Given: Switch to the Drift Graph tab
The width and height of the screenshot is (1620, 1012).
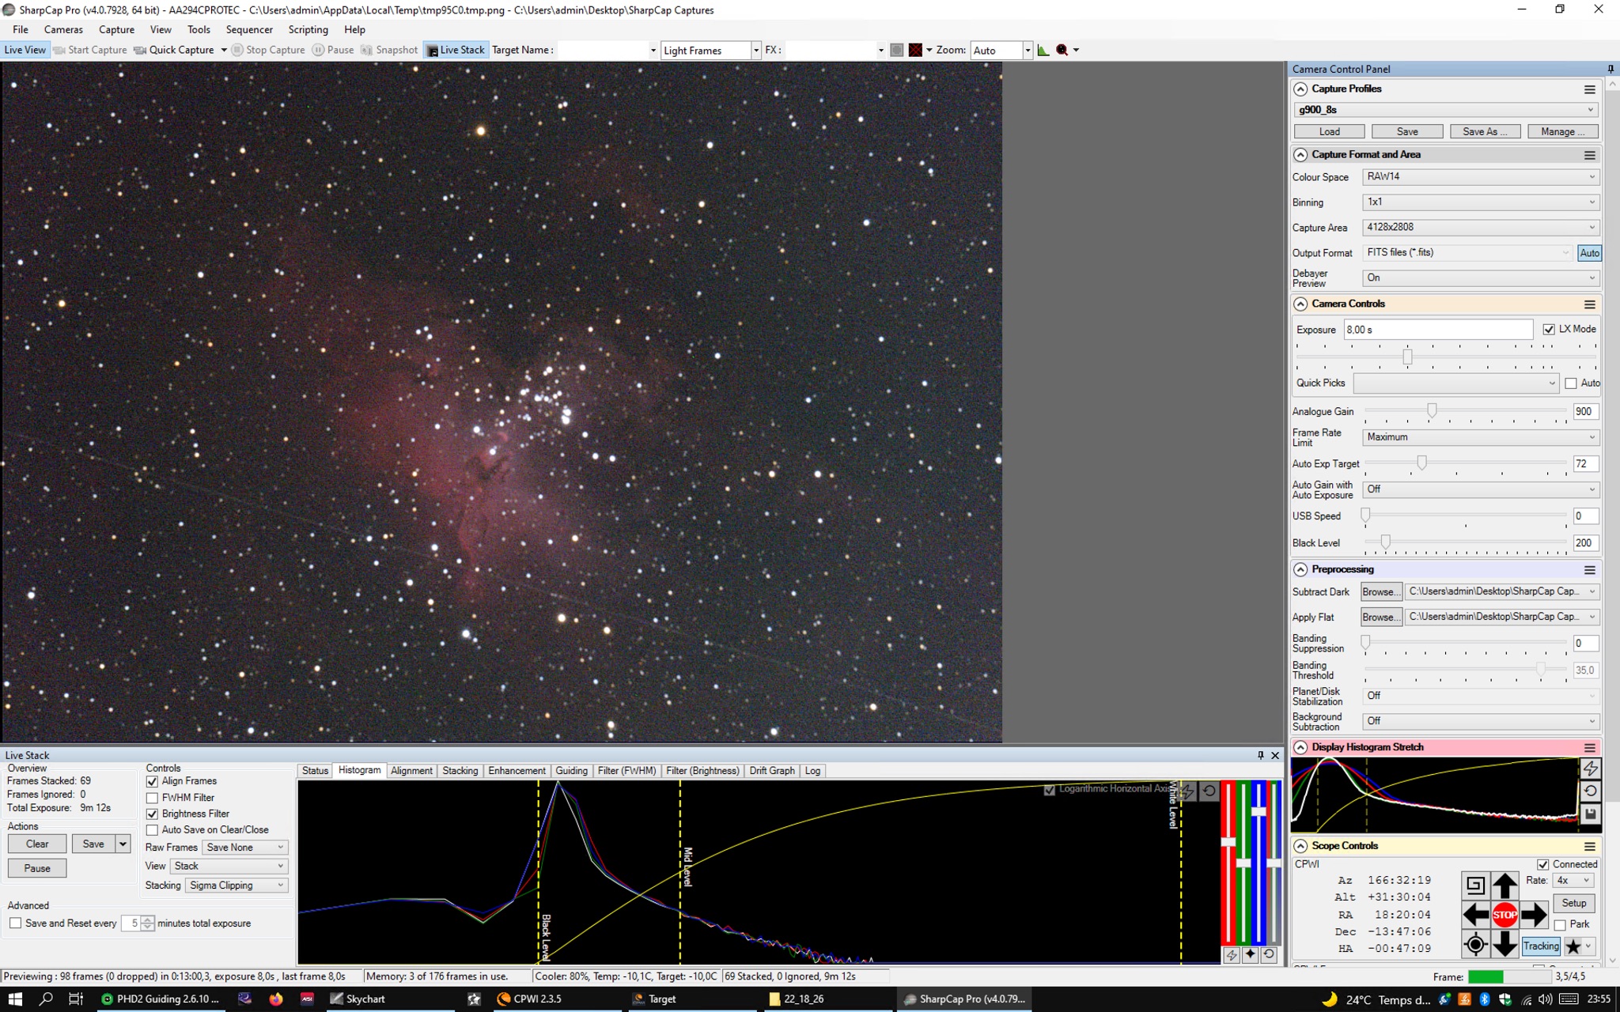Looking at the screenshot, I should tap(771, 771).
